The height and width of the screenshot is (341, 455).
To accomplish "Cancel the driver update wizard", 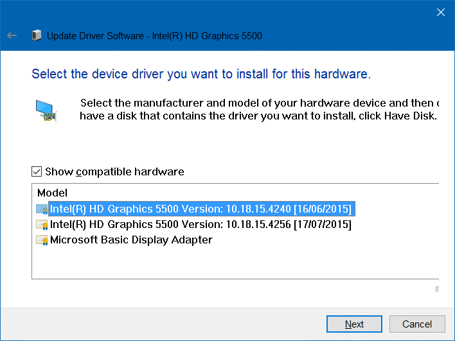I will pyautogui.click(x=417, y=324).
